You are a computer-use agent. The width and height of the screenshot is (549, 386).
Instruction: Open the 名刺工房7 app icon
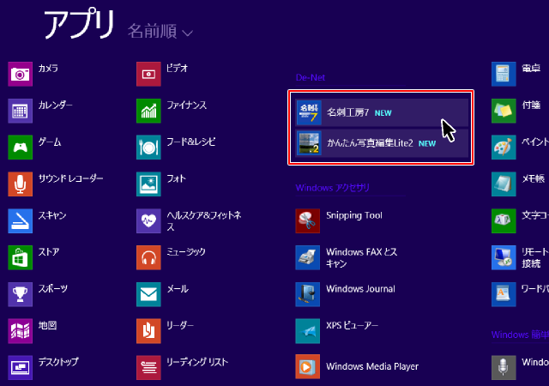(x=309, y=112)
